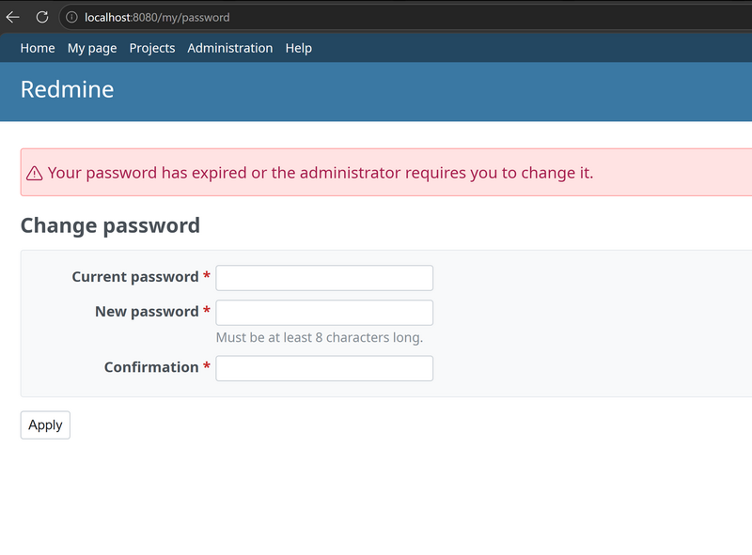752x555 pixels.
Task: Focus the Current password field
Action: (x=324, y=278)
